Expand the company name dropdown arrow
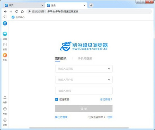 (x=109, y=69)
